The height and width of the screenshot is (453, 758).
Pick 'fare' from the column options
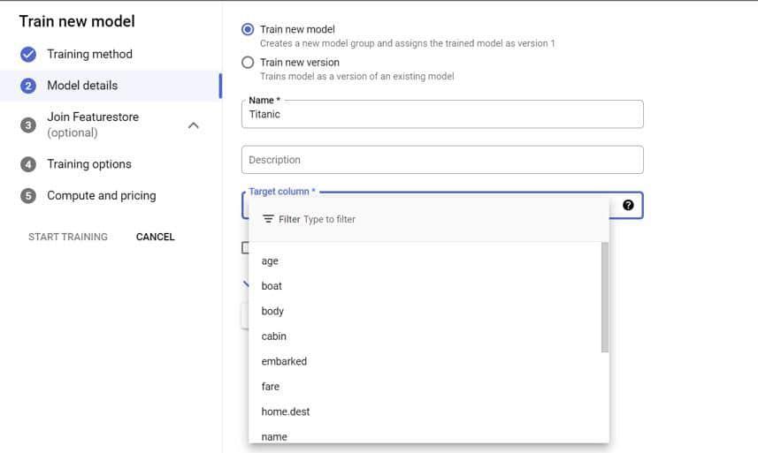pyautogui.click(x=270, y=387)
